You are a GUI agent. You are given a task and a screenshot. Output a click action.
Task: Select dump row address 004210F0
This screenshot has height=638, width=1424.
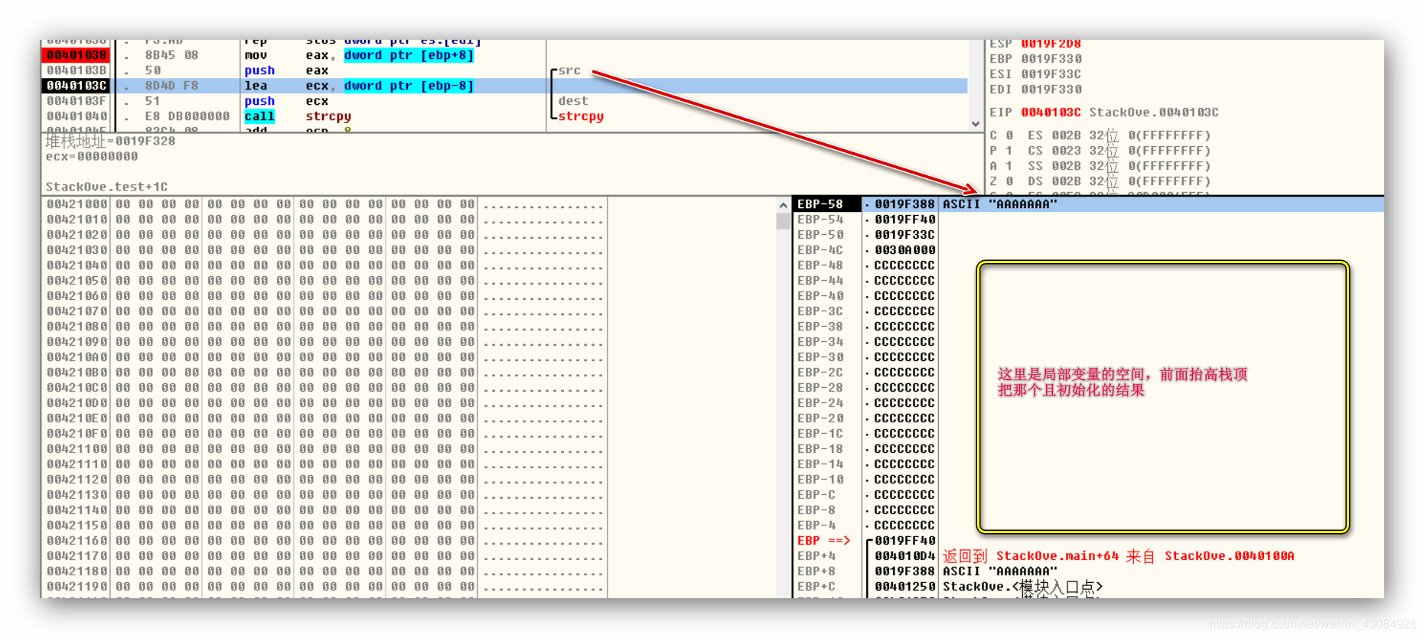[x=77, y=434]
